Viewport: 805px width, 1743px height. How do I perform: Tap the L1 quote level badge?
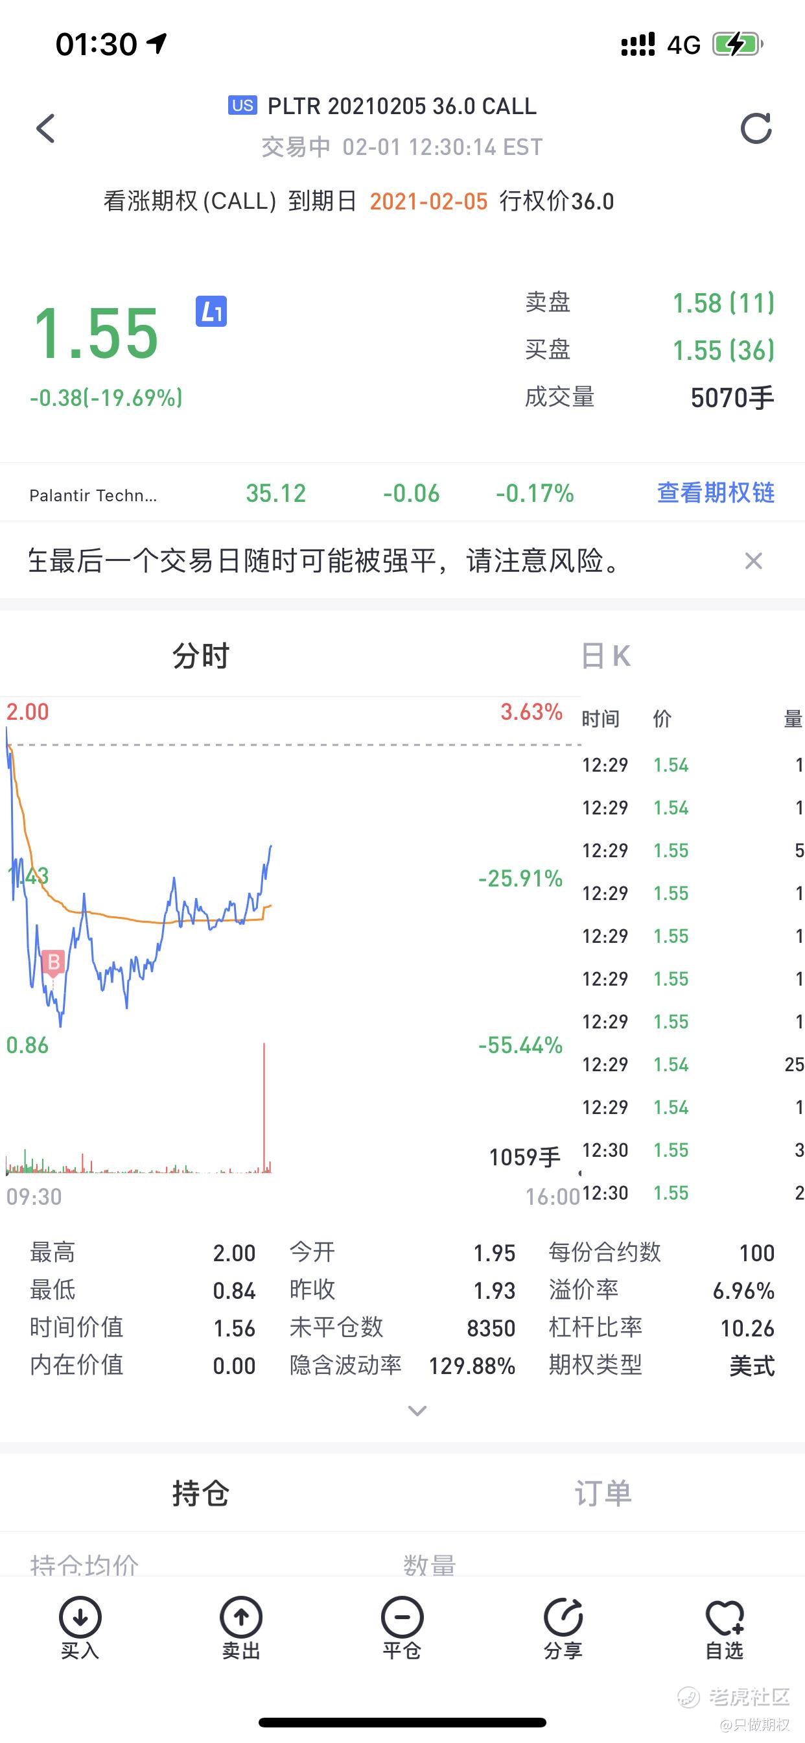pos(211,311)
